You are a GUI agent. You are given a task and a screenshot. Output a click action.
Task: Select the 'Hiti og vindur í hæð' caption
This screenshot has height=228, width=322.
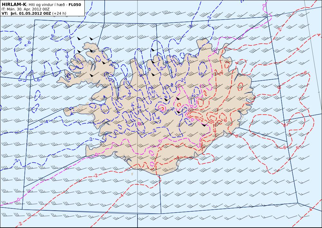pos(47,5)
